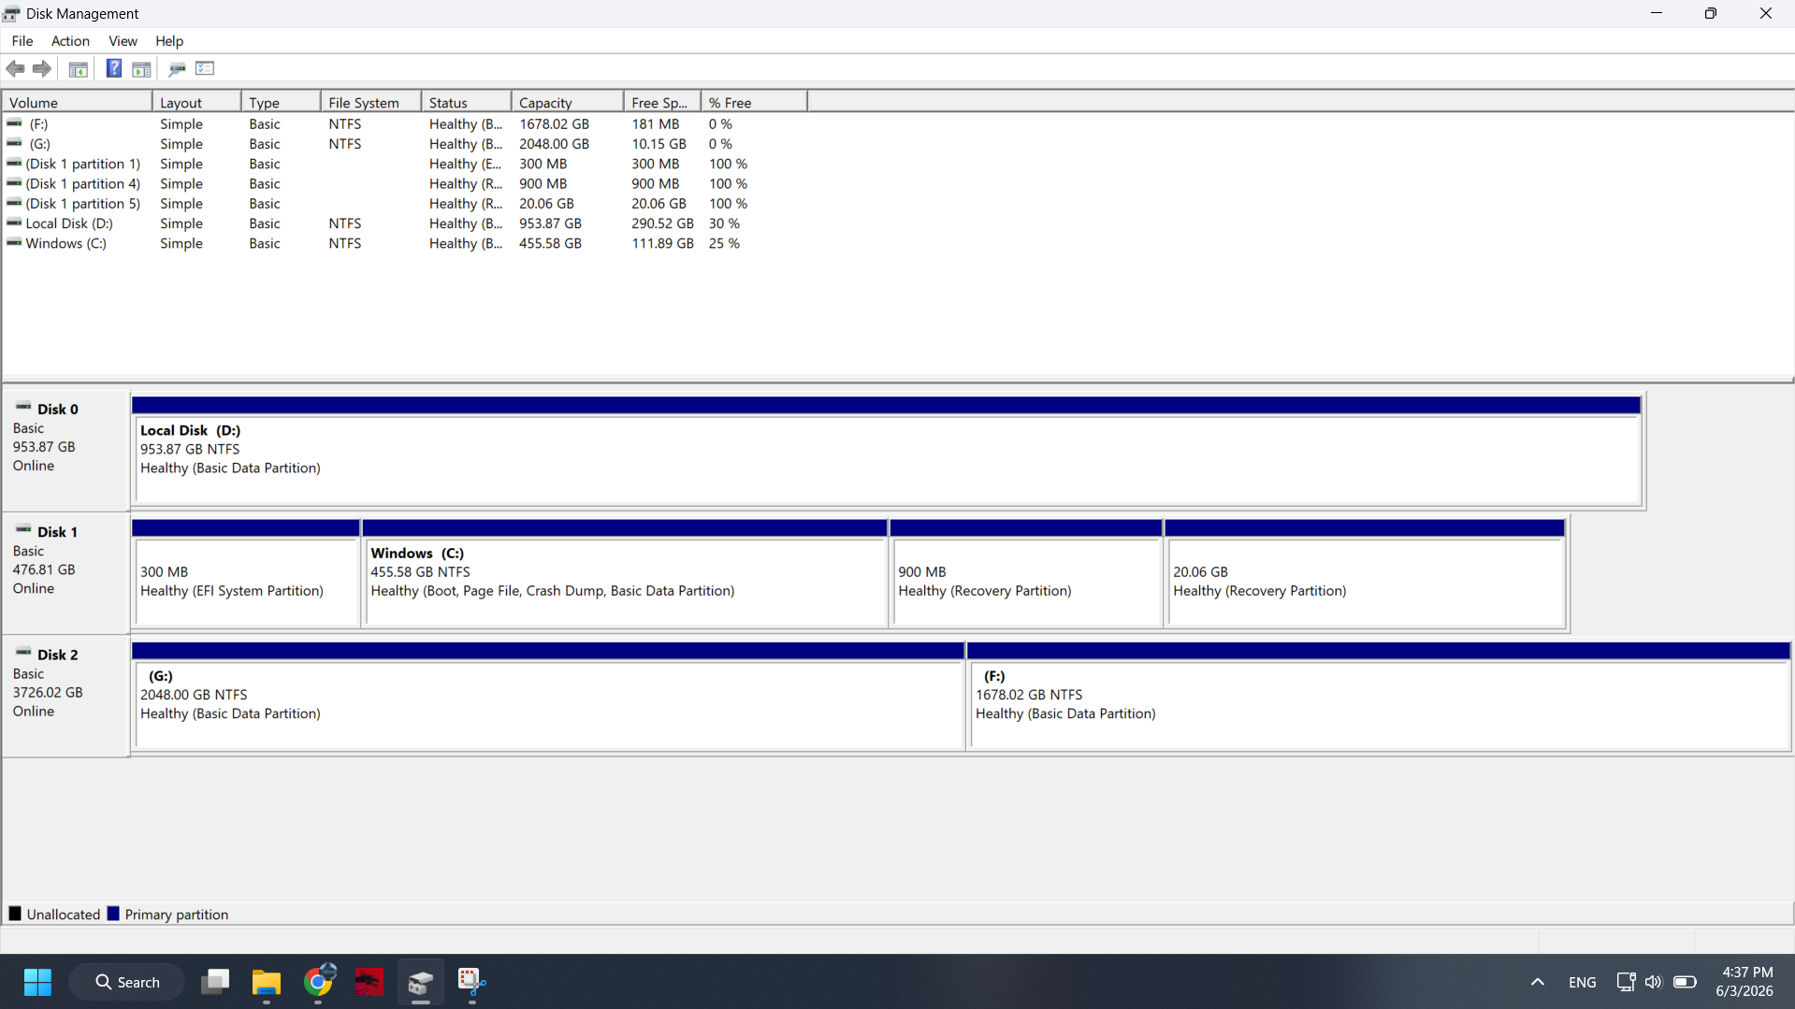Open the View menu

(123, 41)
